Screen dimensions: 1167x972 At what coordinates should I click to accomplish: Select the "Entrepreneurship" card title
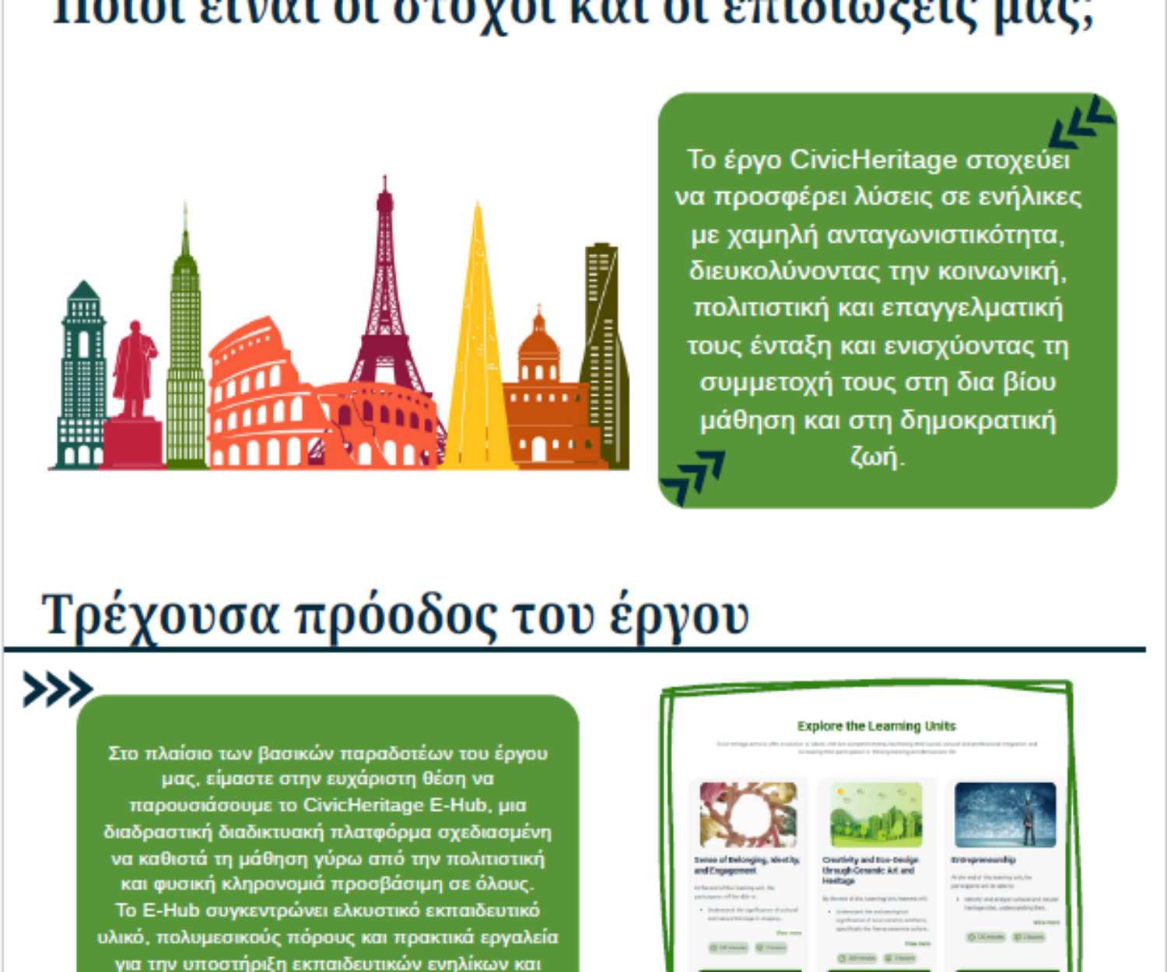(983, 860)
